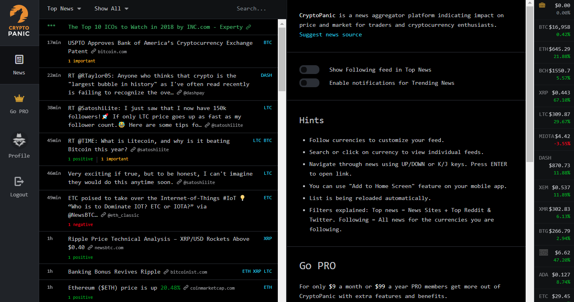Click link icon beside @satoshilite in 38min post
This screenshot has height=302, width=574.
207,125
